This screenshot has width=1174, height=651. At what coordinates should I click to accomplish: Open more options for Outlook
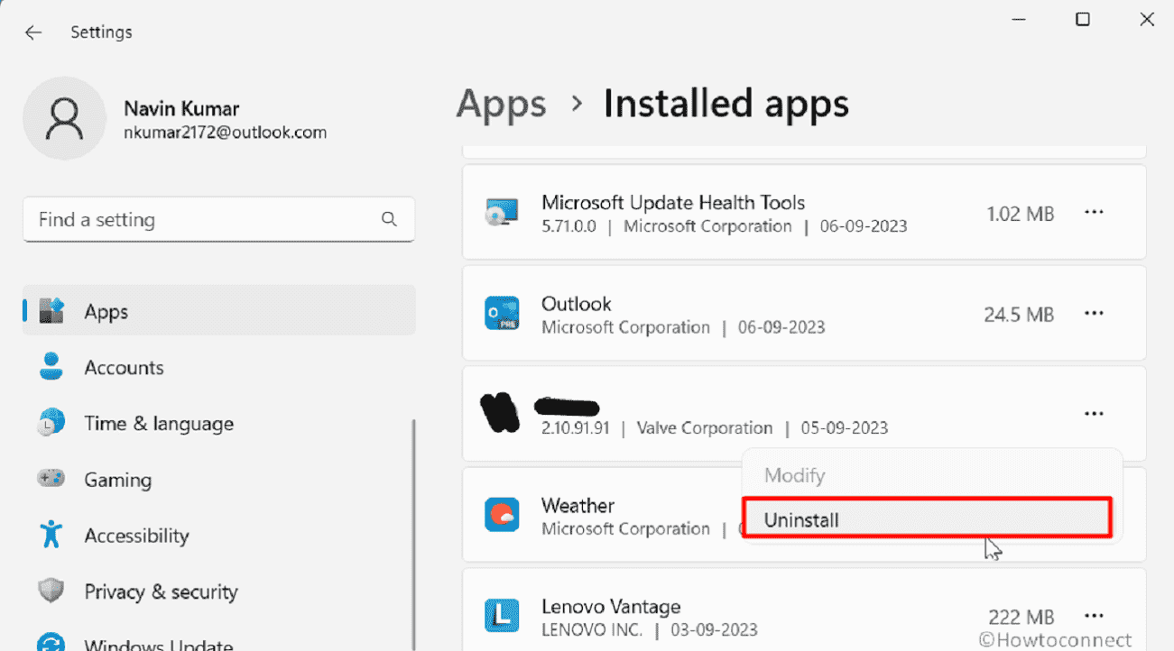click(x=1094, y=313)
